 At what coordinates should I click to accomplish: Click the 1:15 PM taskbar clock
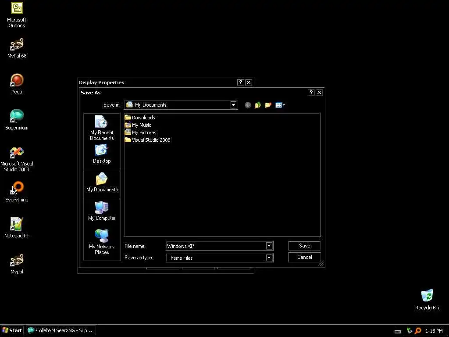click(434, 331)
